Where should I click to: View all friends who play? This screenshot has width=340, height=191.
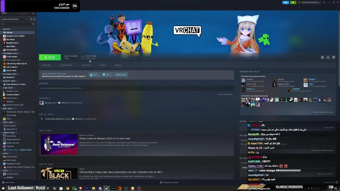(323, 112)
